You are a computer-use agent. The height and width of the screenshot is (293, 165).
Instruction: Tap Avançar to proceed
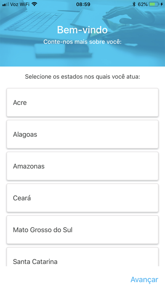click(x=144, y=280)
